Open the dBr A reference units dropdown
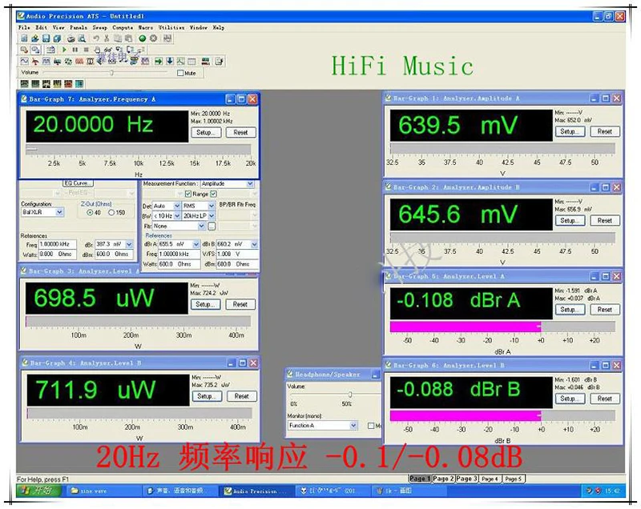 pos(196,244)
